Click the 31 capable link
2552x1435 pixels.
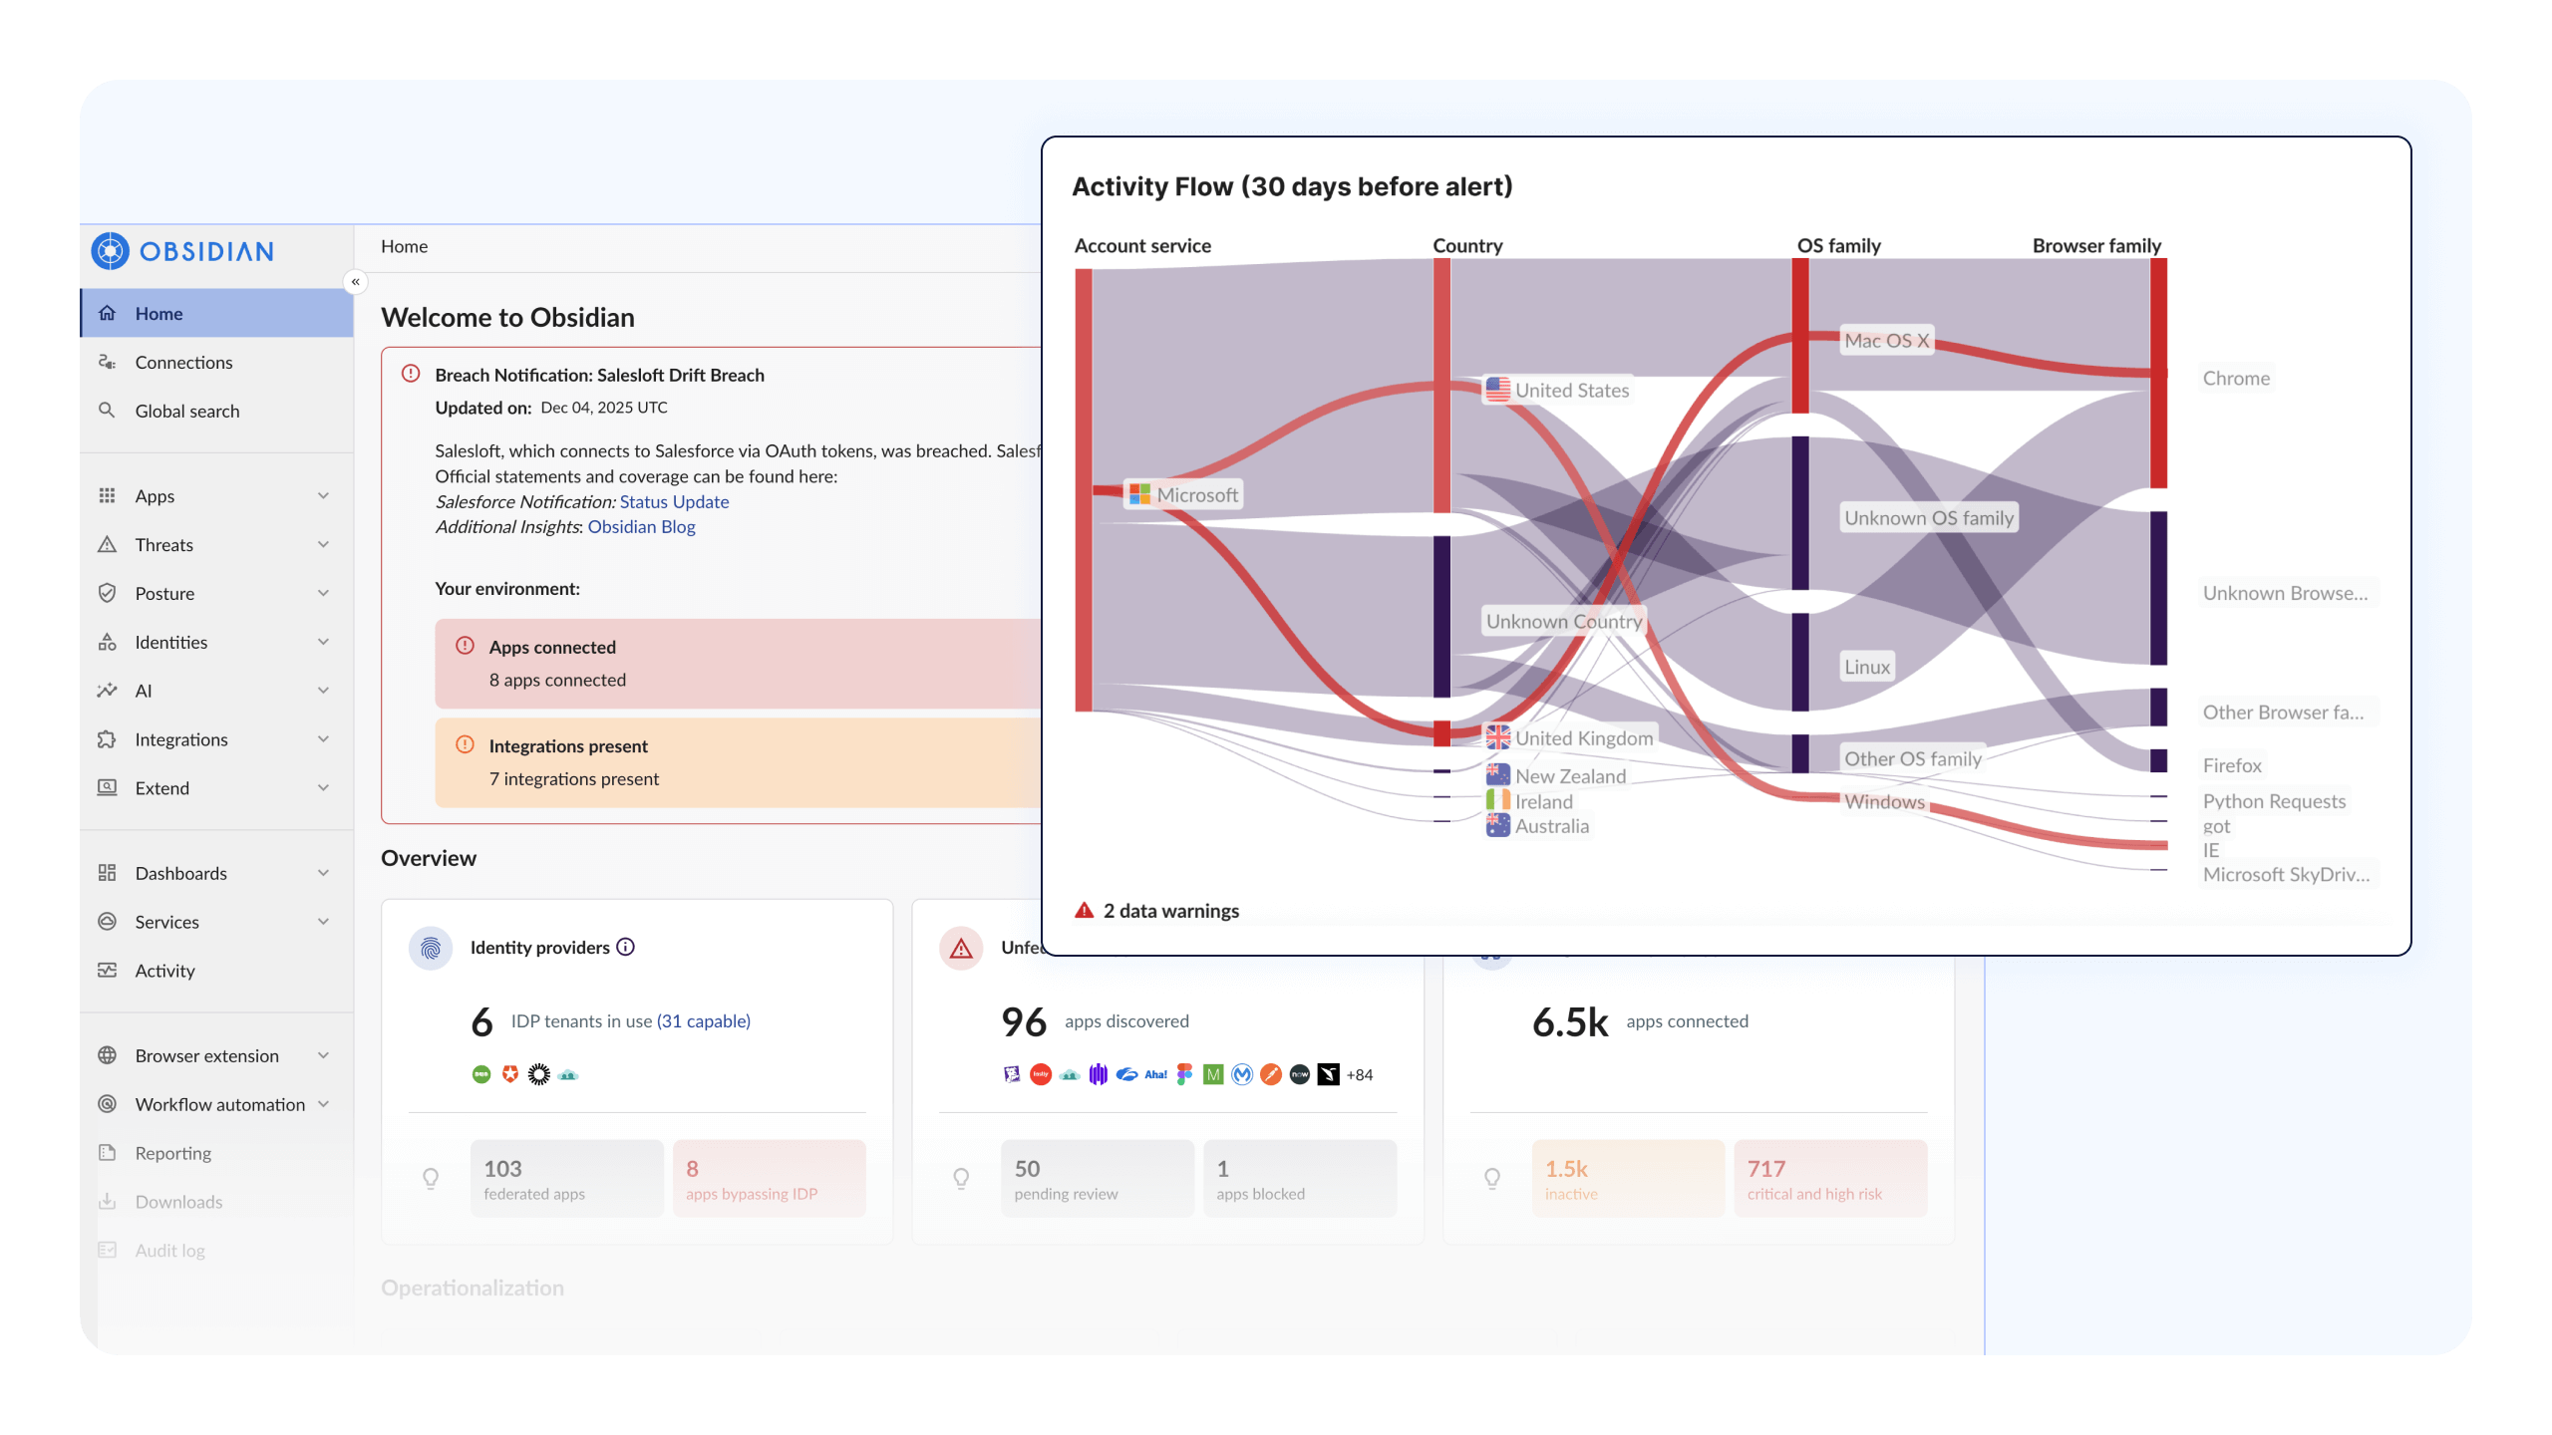pyautogui.click(x=704, y=1020)
